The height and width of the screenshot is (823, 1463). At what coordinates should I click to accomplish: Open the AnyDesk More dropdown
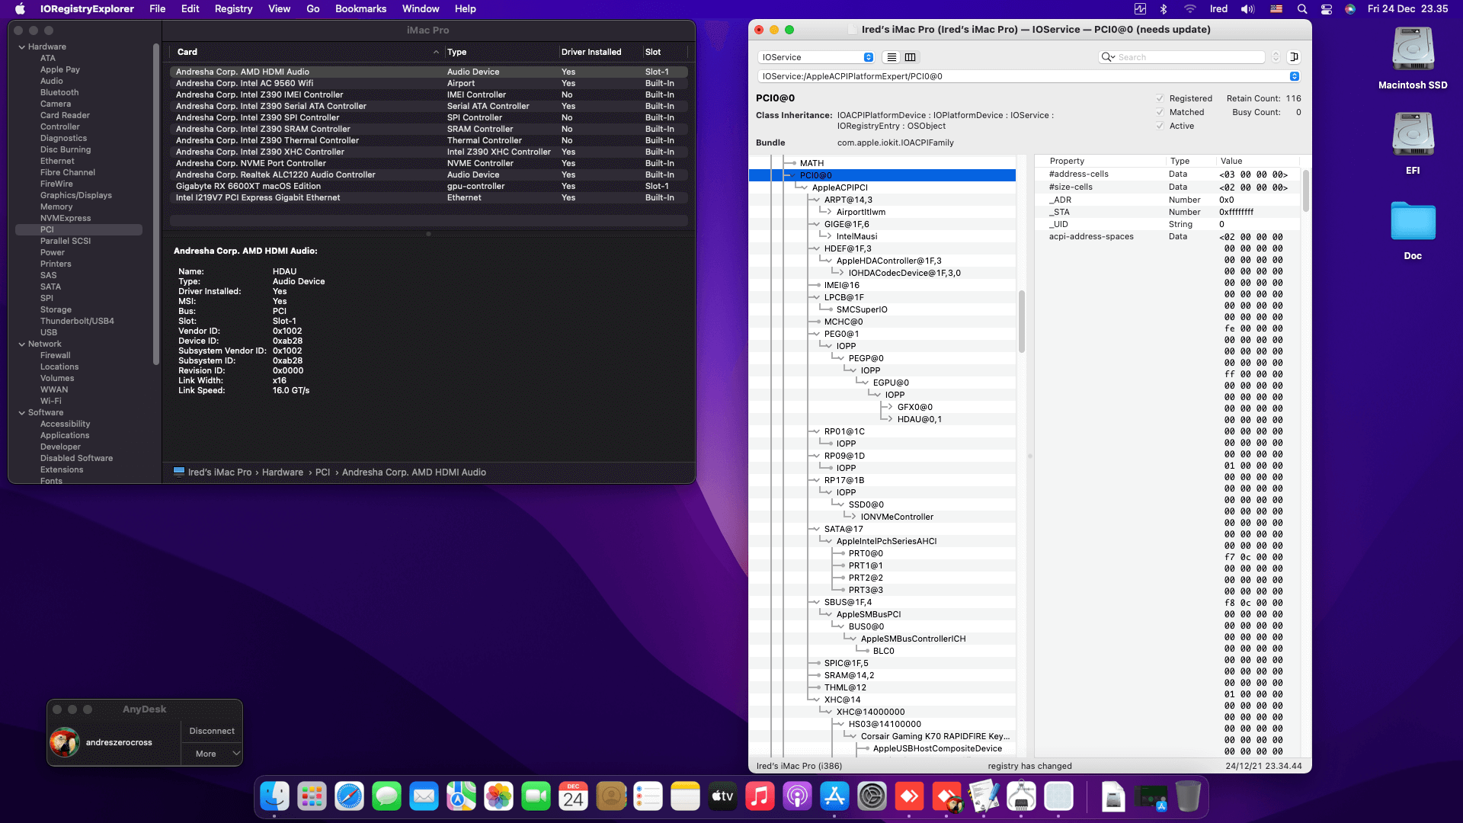point(212,754)
